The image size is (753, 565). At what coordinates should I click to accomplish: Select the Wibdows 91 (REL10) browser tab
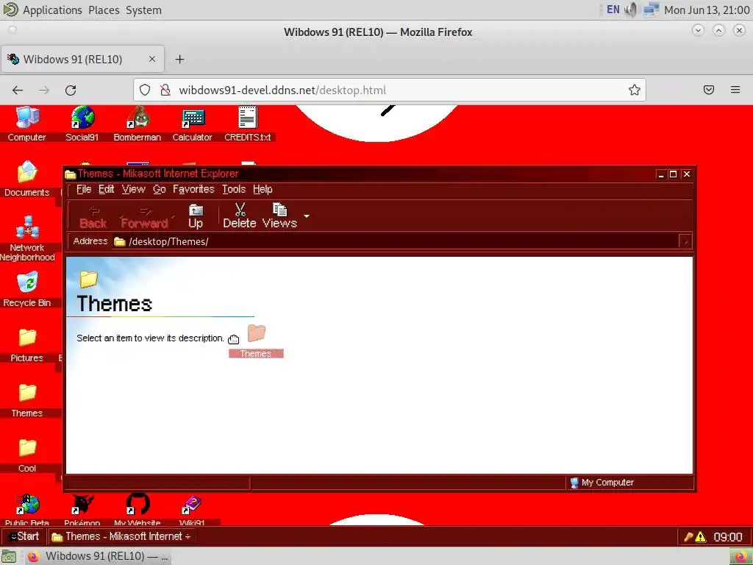(x=82, y=59)
